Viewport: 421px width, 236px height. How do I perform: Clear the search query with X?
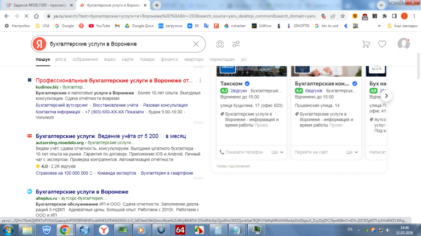click(196, 44)
